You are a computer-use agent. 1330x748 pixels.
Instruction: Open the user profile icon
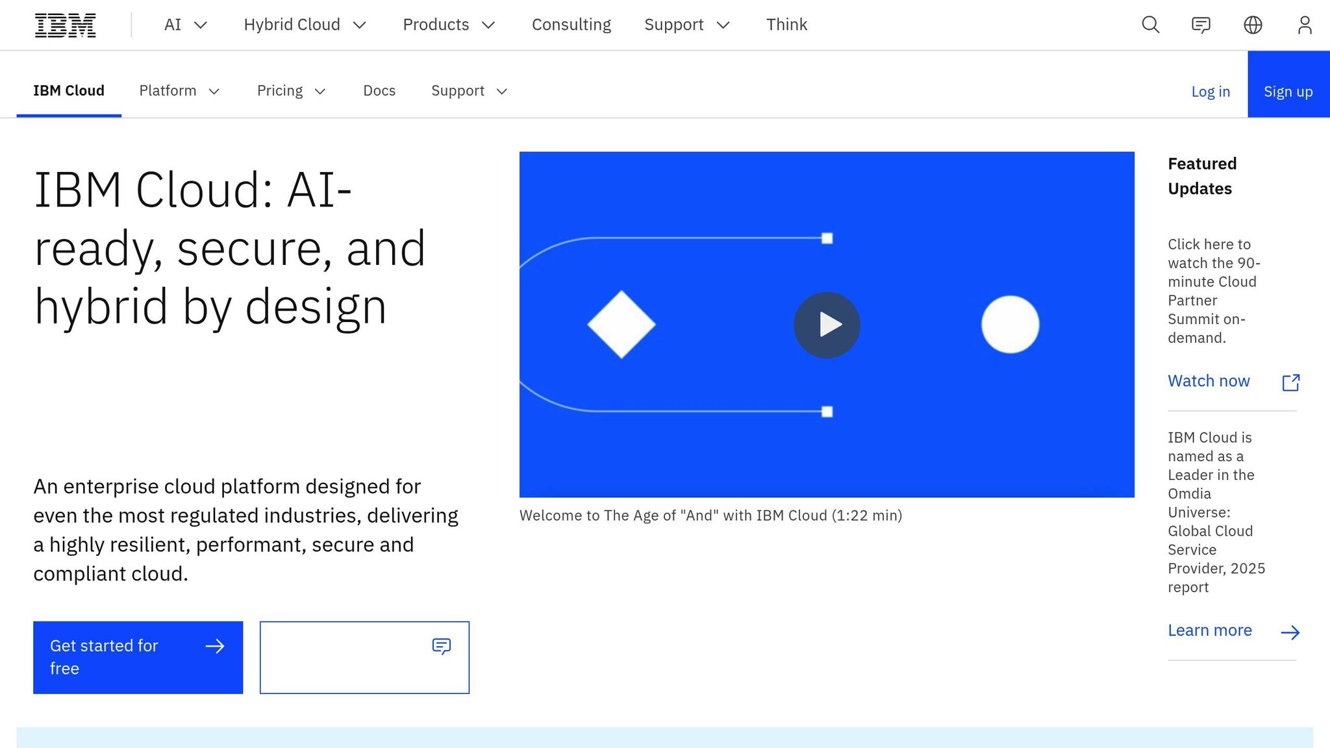coord(1304,25)
